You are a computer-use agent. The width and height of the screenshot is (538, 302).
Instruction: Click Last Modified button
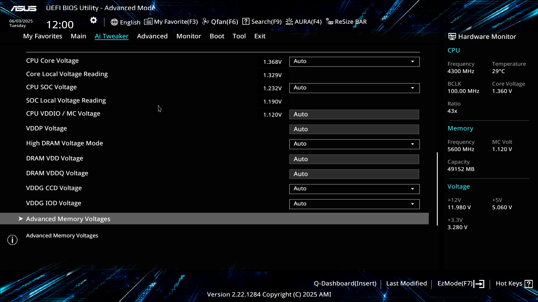pyautogui.click(x=406, y=284)
